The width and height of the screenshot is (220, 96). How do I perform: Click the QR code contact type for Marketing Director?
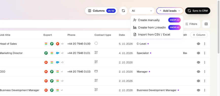pos(96,53)
